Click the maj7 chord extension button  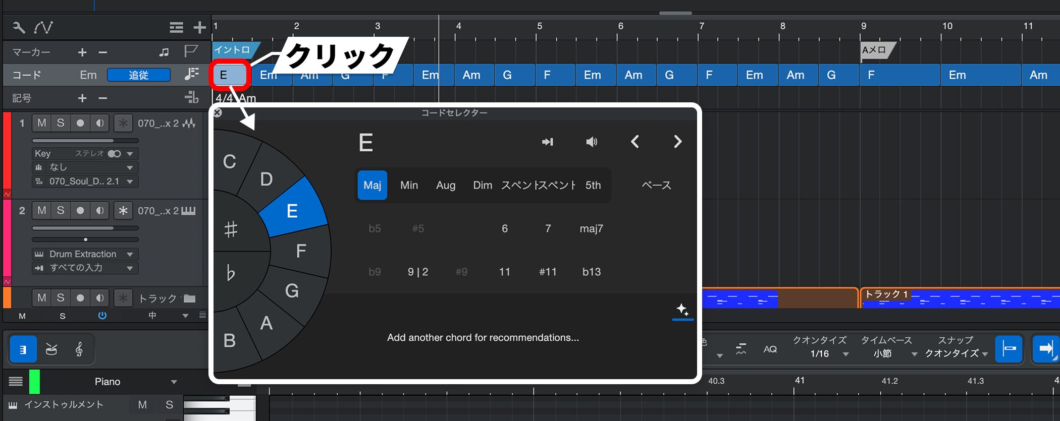coord(591,229)
